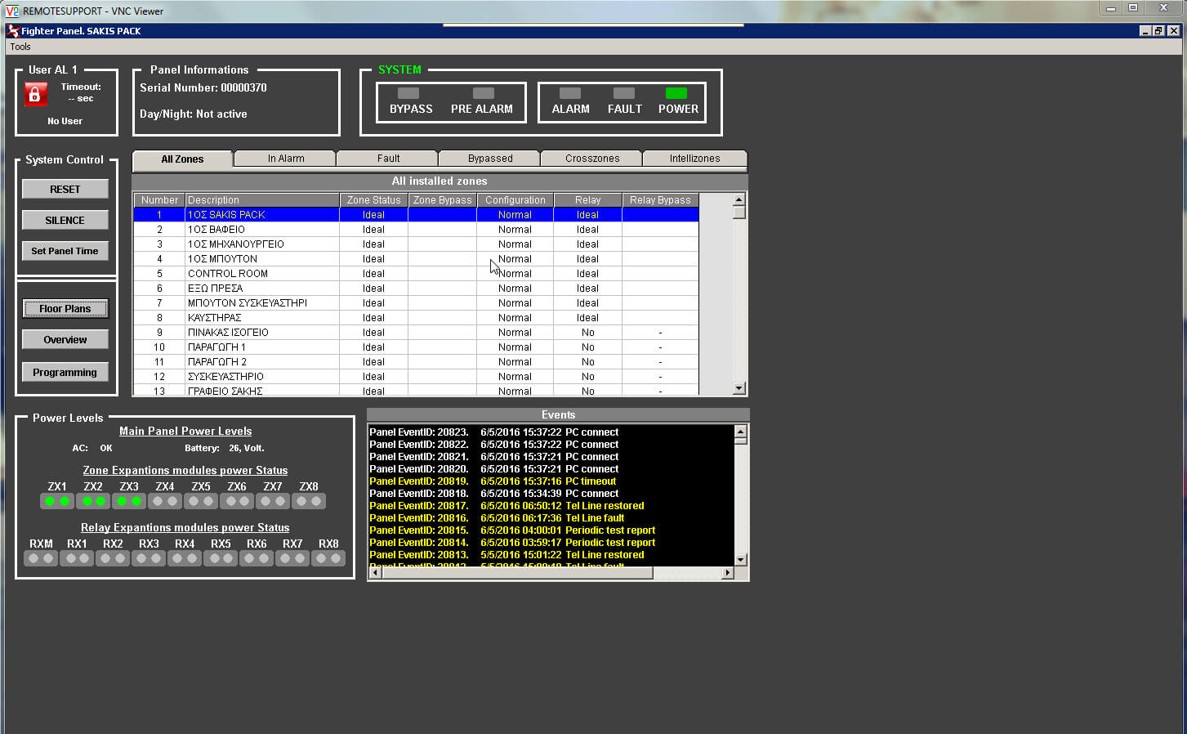Switch to the Bypassed tab
Screen dimensions: 1187x734
tap(490, 159)
